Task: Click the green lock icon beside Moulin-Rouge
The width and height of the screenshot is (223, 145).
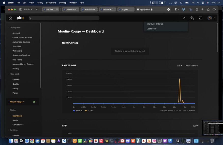Action: coord(34,102)
